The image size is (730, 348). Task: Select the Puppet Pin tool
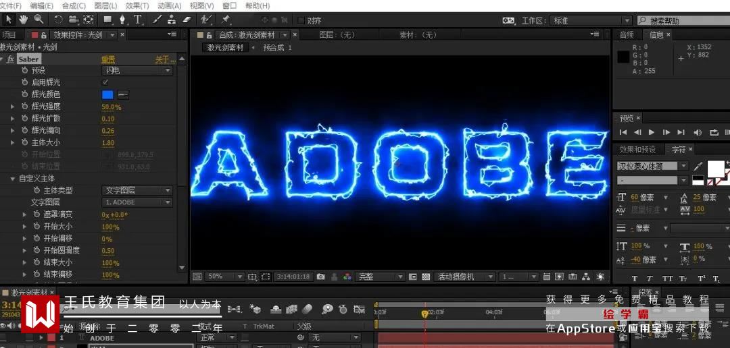226,20
